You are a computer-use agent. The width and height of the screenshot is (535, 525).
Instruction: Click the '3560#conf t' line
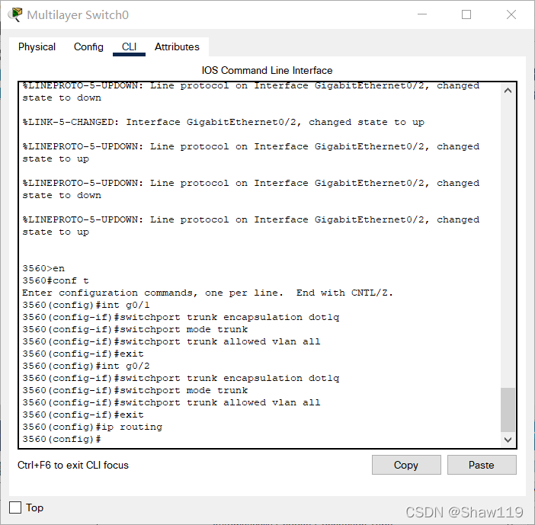point(56,280)
